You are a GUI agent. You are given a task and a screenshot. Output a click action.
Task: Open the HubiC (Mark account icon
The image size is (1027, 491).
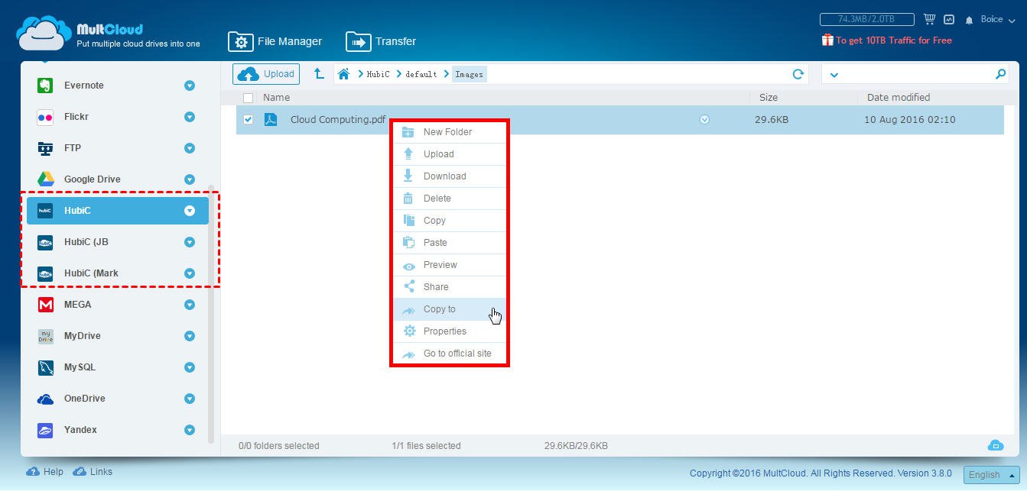[45, 273]
